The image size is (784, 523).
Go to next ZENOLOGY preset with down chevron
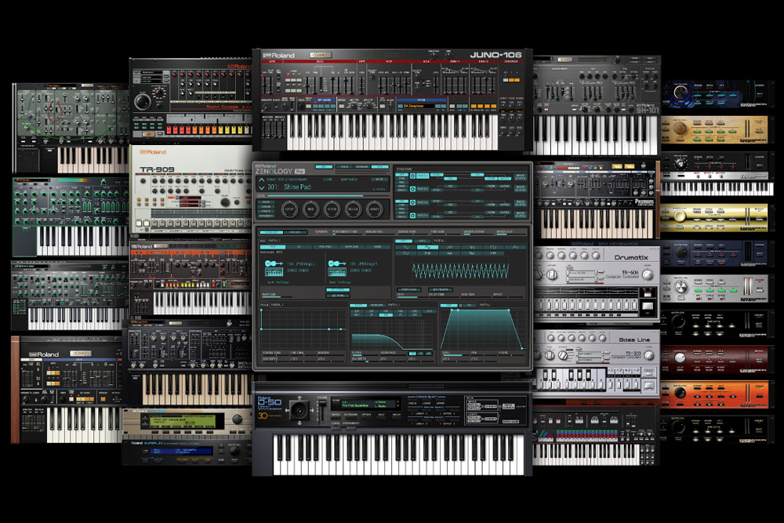[x=262, y=187]
